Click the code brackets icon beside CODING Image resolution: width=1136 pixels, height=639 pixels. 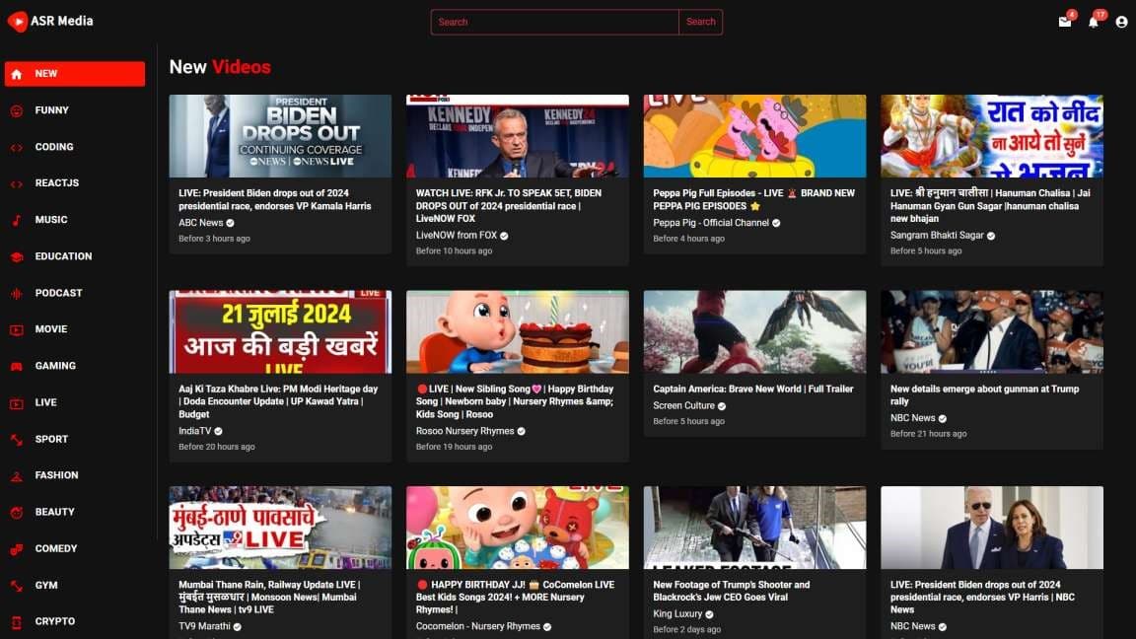[x=17, y=147]
